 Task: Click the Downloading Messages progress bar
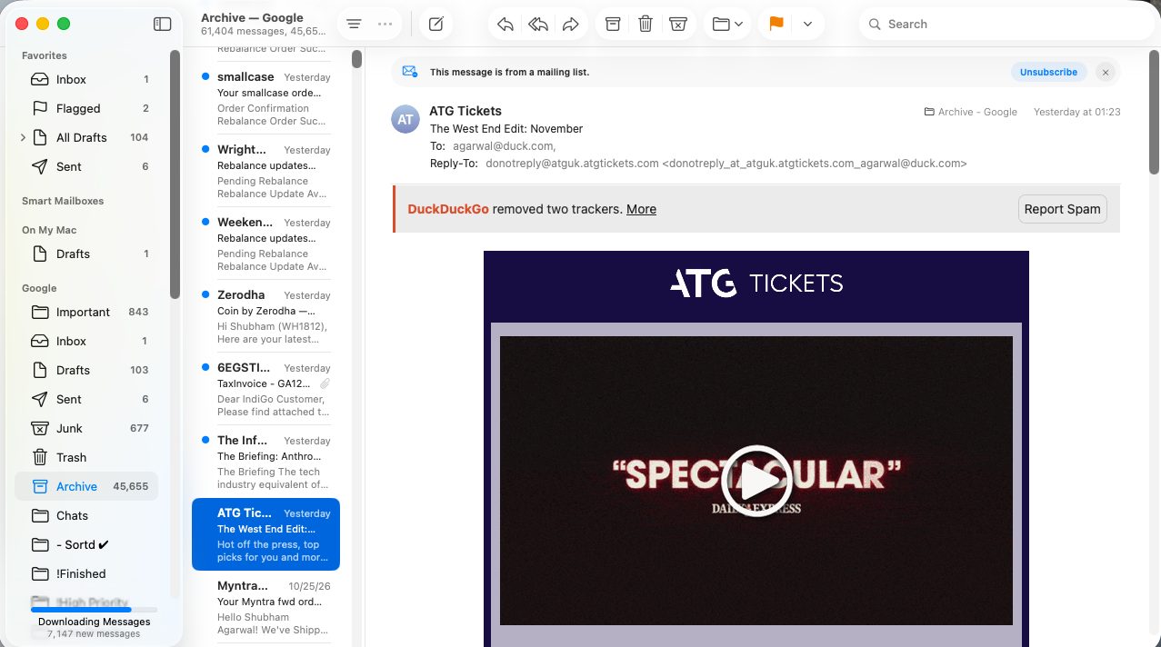point(94,610)
